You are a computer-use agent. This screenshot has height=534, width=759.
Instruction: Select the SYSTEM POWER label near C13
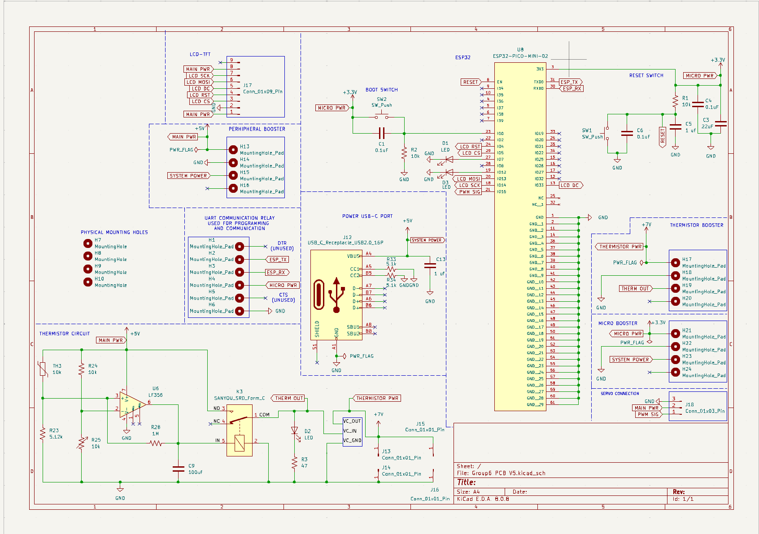(427, 240)
